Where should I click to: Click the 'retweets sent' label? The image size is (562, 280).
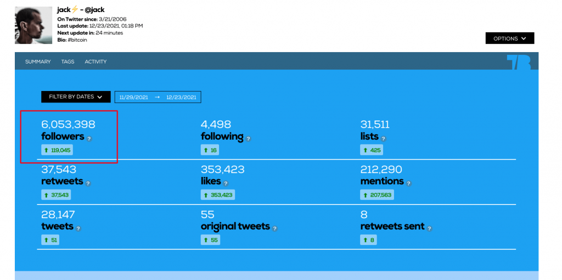click(x=392, y=226)
